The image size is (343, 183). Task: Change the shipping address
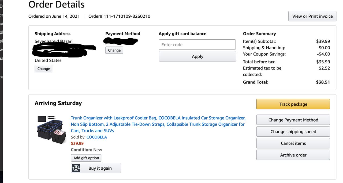click(43, 69)
